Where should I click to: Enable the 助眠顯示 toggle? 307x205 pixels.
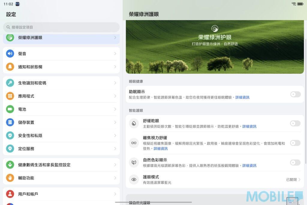click(295, 94)
